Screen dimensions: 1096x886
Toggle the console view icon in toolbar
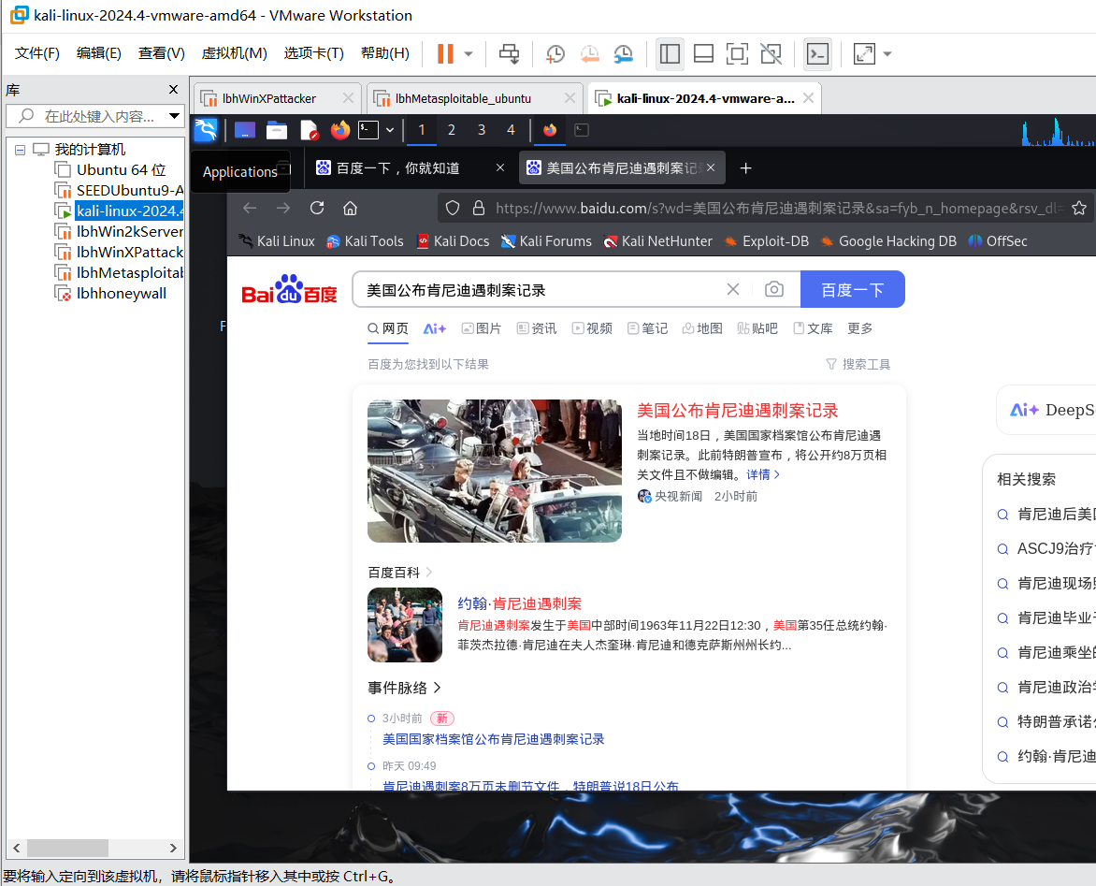point(818,54)
